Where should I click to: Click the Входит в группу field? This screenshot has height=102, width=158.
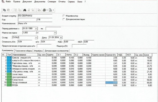[35, 16]
